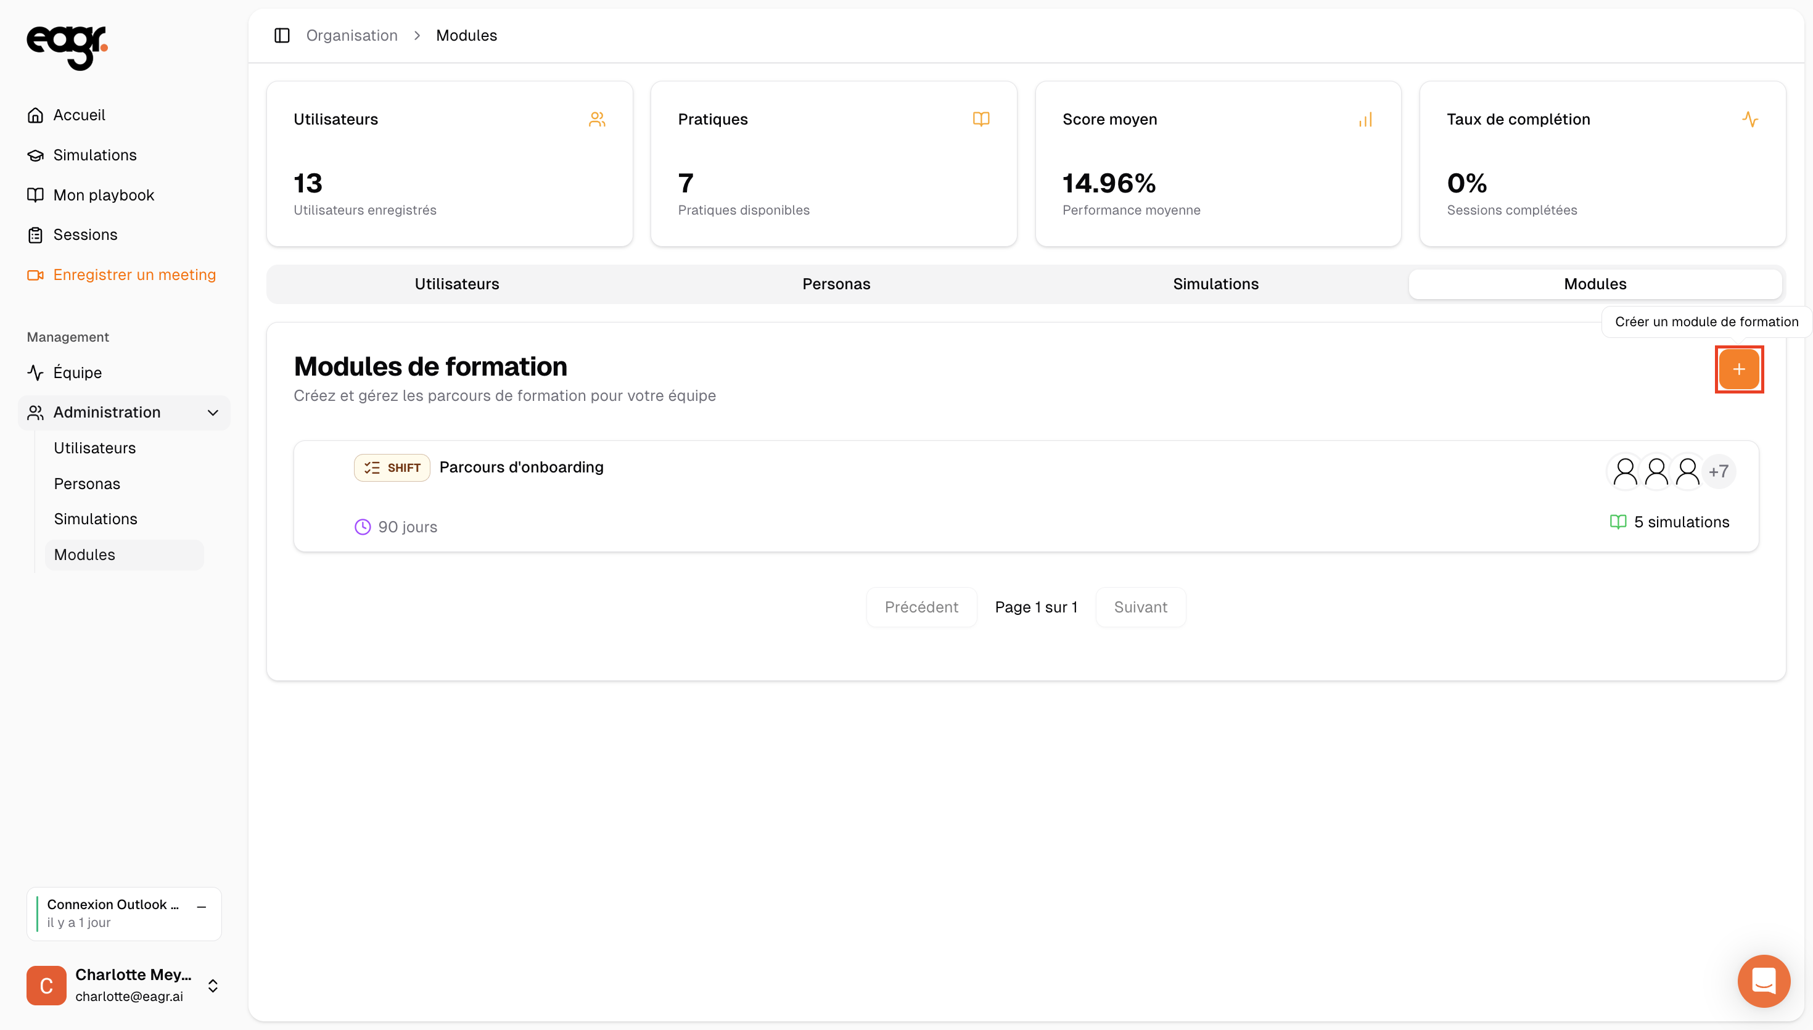The image size is (1813, 1030).
Task: Click the Suivant pagination button
Action: [x=1140, y=607]
